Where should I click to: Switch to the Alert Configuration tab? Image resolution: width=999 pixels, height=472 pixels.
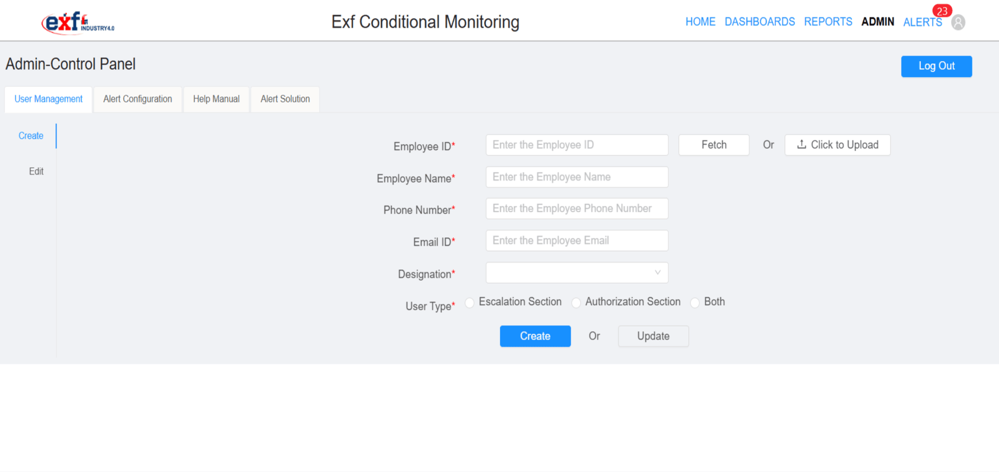click(x=138, y=99)
